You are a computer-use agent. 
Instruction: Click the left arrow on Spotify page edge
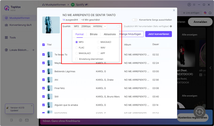point(210,68)
